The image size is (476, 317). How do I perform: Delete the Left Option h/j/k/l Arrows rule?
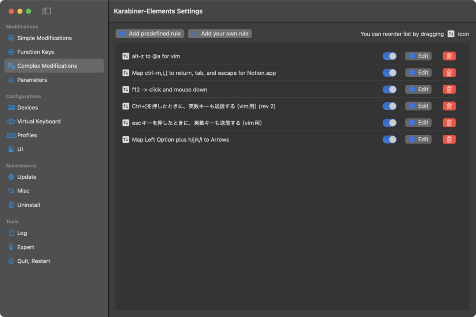coord(449,139)
